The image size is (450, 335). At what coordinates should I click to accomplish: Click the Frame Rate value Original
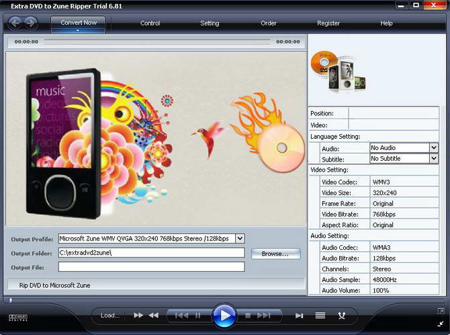(x=383, y=204)
